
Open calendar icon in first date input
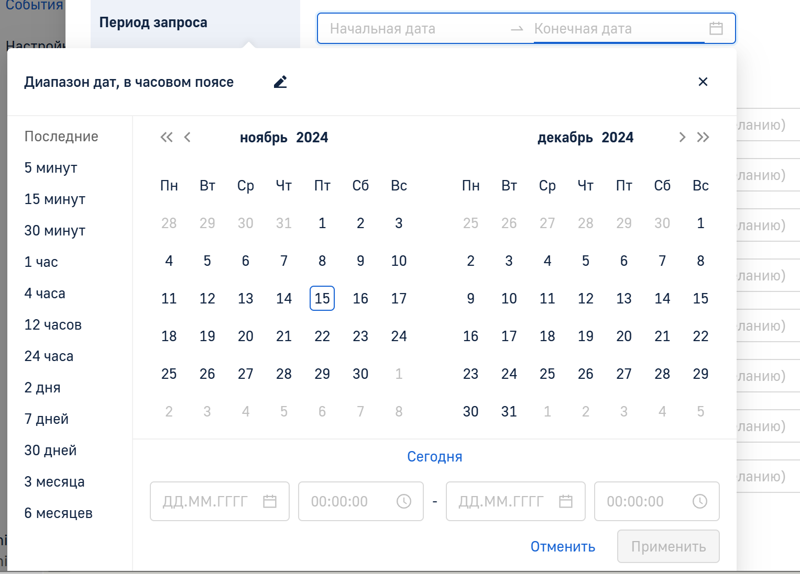270,501
